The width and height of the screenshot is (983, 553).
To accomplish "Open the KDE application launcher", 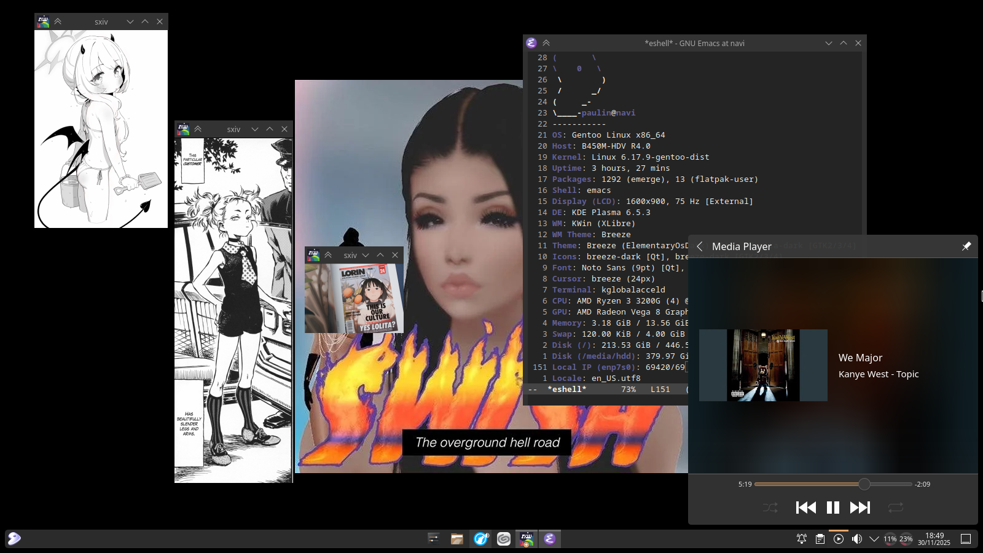I will (14, 539).
